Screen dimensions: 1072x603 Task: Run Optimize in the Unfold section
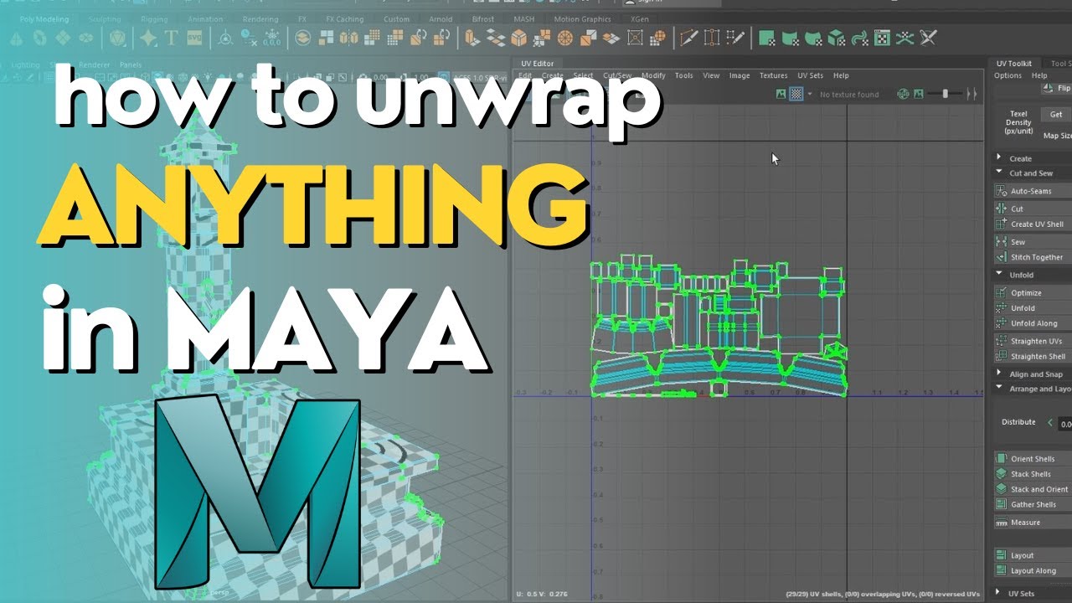pyautogui.click(x=1033, y=293)
